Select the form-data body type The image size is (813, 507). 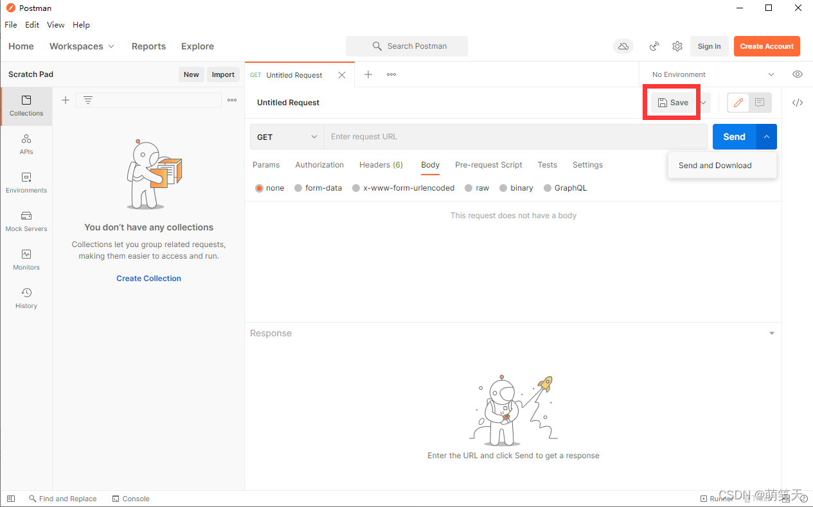click(318, 188)
